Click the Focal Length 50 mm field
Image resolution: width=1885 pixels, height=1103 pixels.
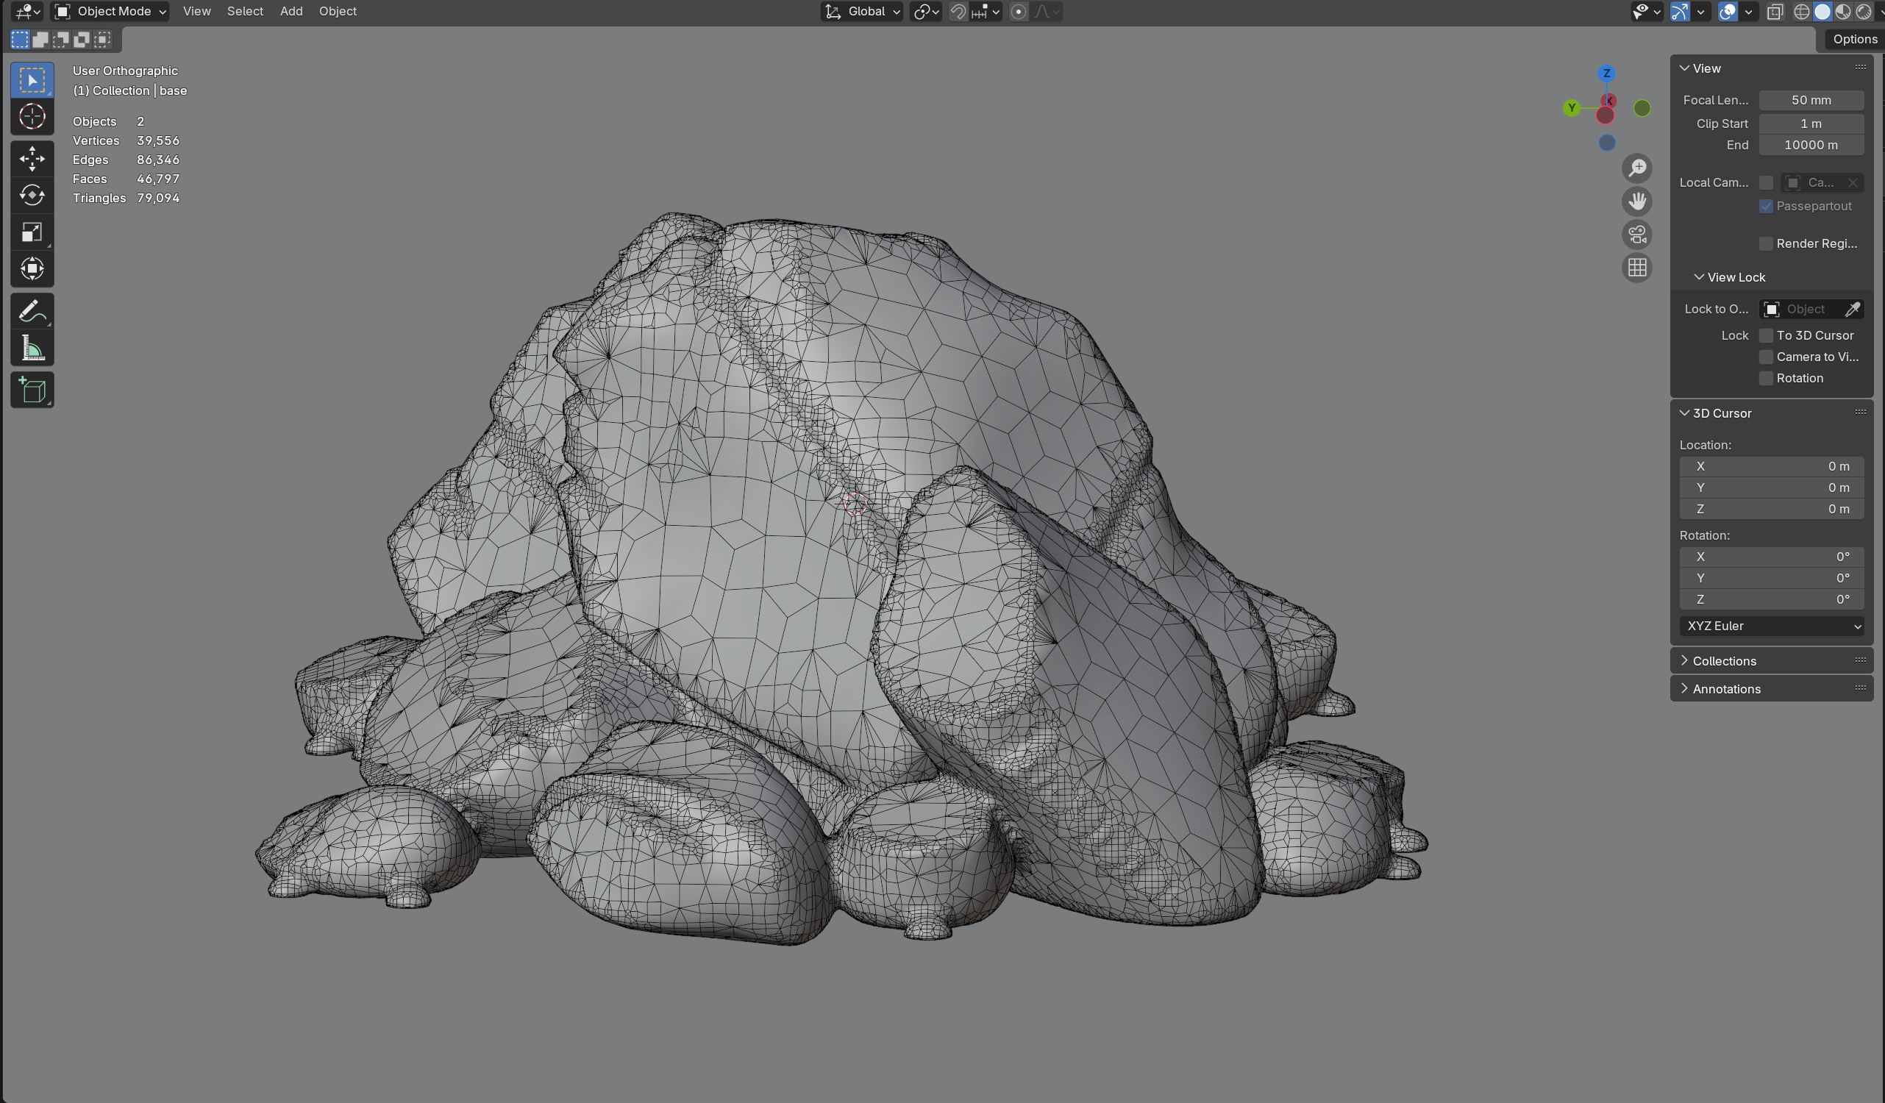click(1810, 100)
